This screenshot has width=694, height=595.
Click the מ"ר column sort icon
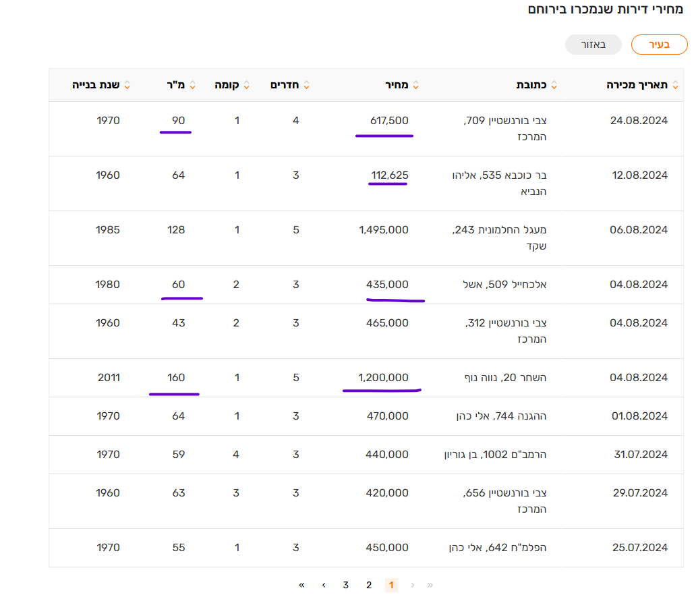192,85
